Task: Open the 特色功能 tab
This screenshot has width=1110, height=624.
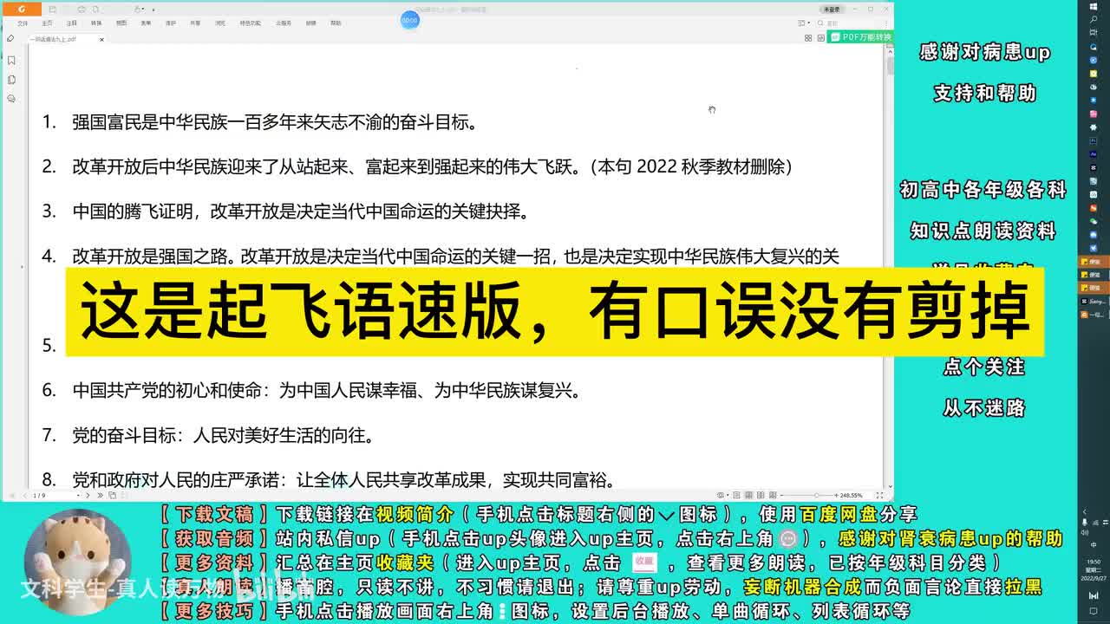Action: (251, 23)
